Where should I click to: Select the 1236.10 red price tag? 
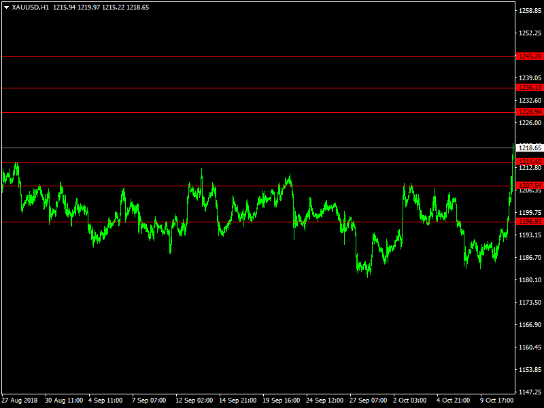pos(529,88)
